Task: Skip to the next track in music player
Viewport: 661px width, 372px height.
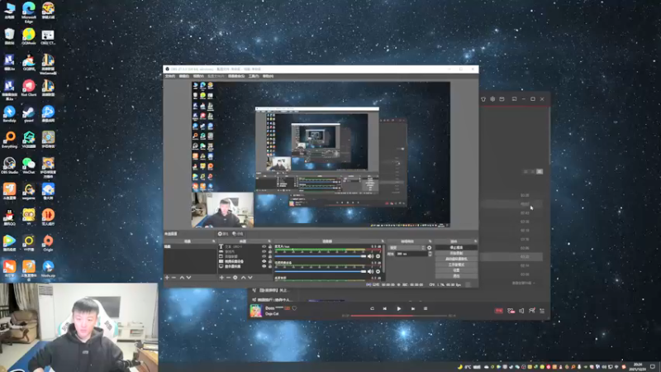Action: (412, 308)
